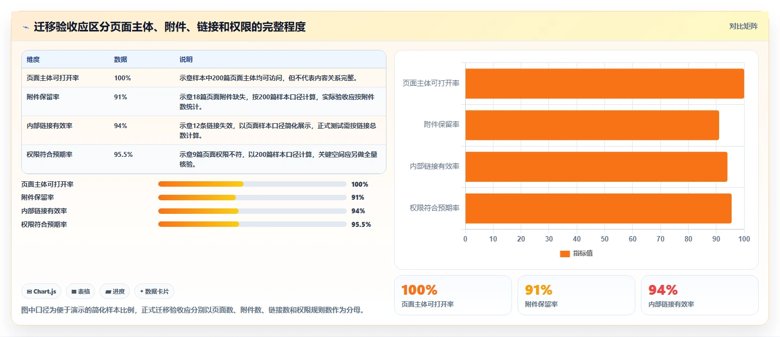Click description starting 示意18篇页面附件缺失
This screenshot has height=337, width=780.
(x=277, y=102)
